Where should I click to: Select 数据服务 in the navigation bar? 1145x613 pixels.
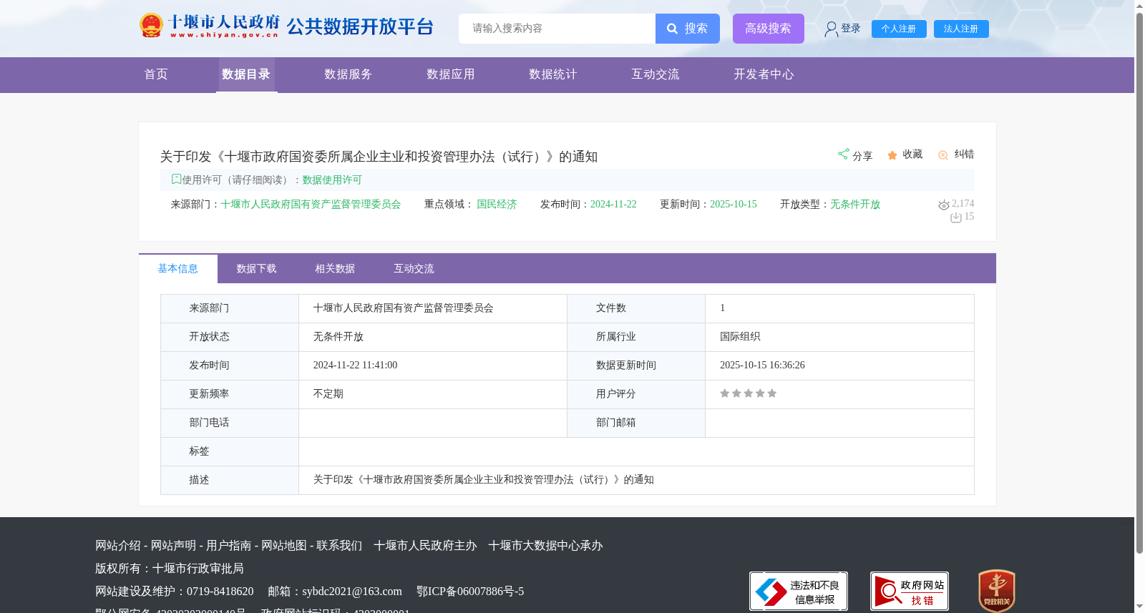349,74
